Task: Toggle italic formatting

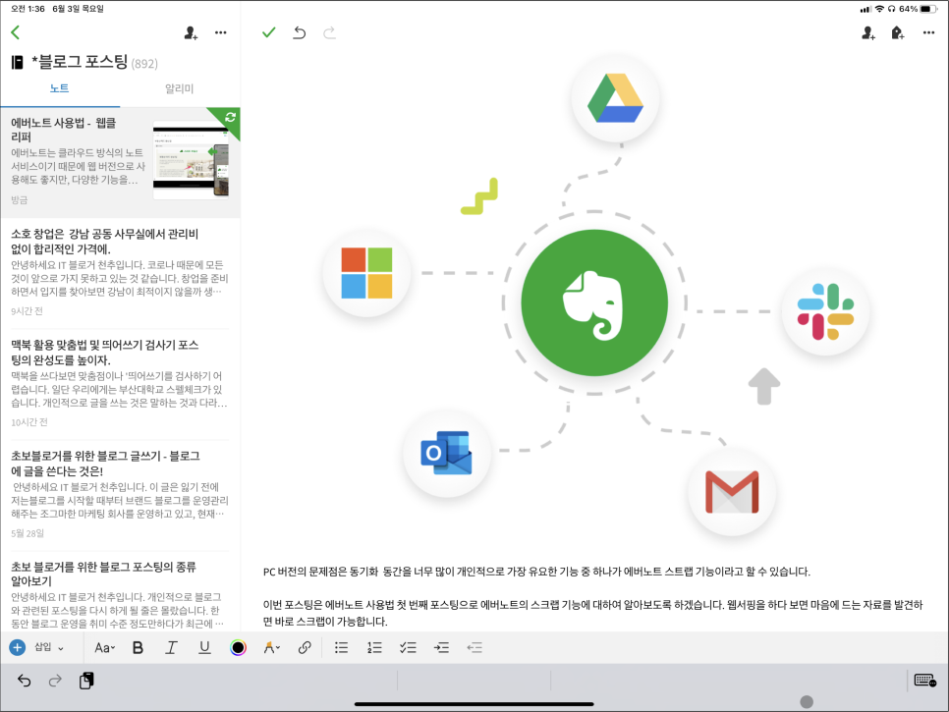Action: point(171,648)
